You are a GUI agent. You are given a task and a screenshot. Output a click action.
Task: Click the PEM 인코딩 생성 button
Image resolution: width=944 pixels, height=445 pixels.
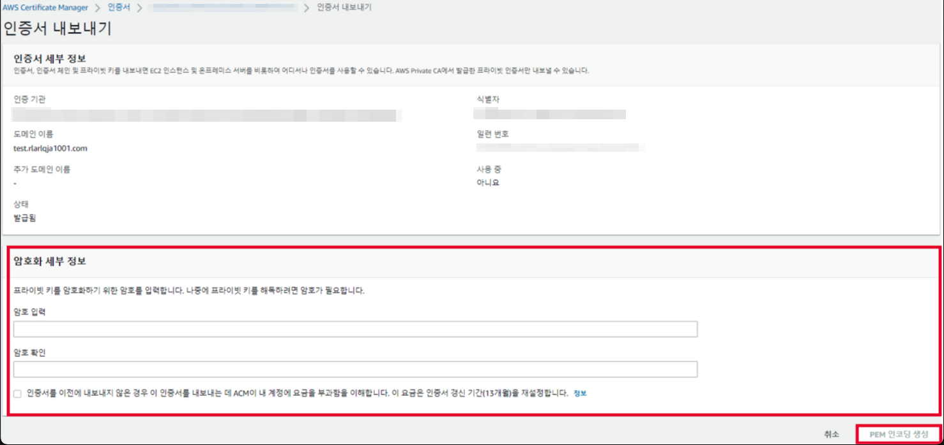(898, 434)
